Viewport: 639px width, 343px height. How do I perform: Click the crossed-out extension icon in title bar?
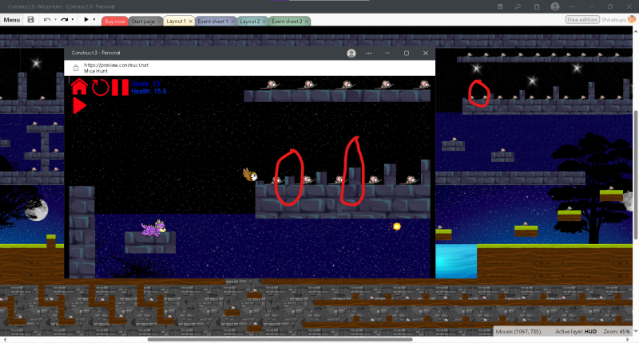tap(500, 6)
